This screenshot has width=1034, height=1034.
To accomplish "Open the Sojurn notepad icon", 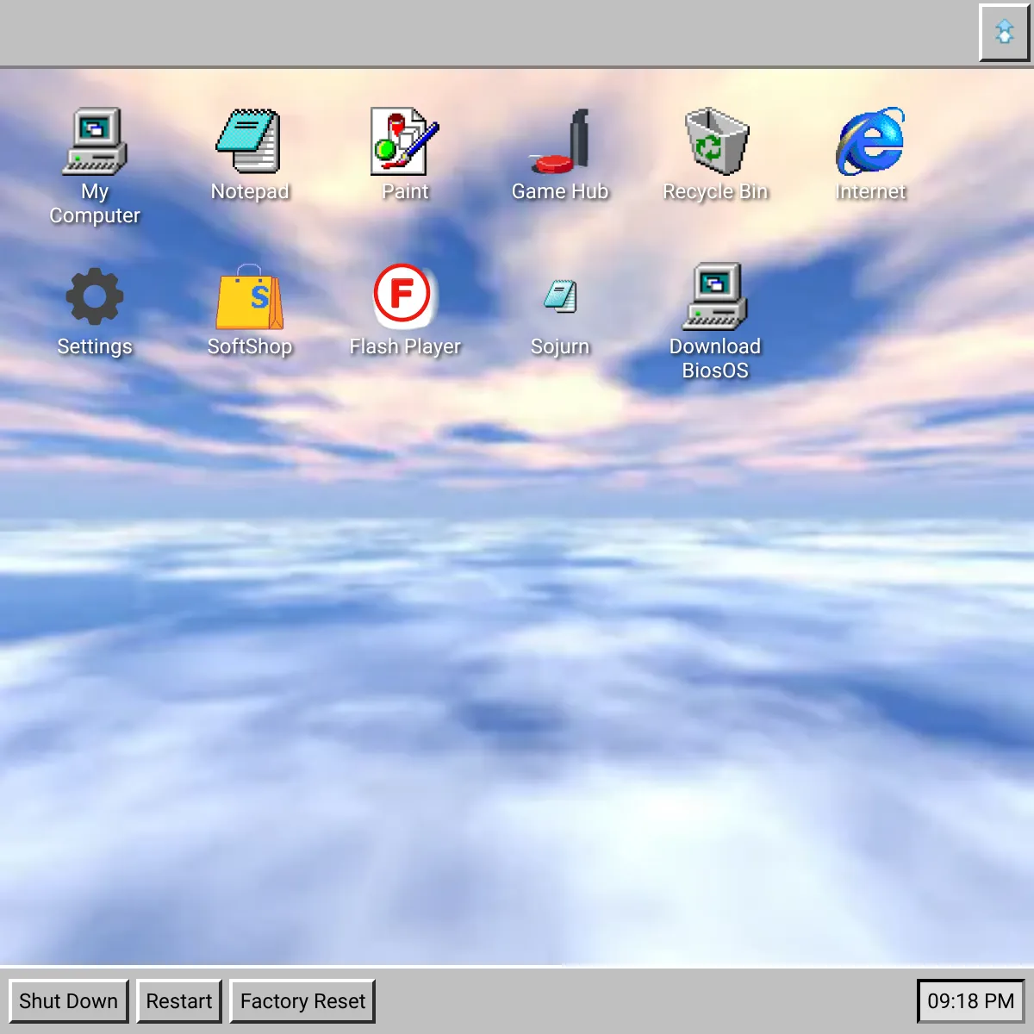I will (560, 296).
